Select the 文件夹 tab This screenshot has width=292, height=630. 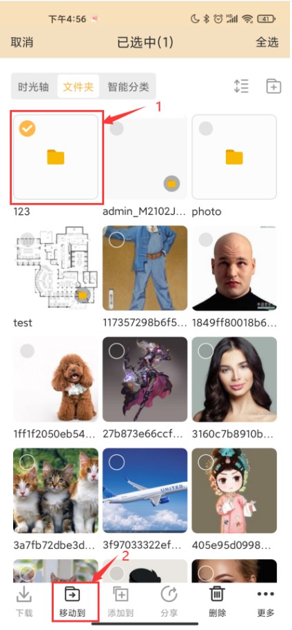[79, 87]
